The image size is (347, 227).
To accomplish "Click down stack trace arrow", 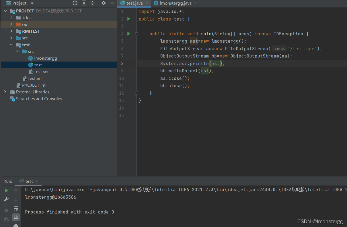I will click(16, 199).
